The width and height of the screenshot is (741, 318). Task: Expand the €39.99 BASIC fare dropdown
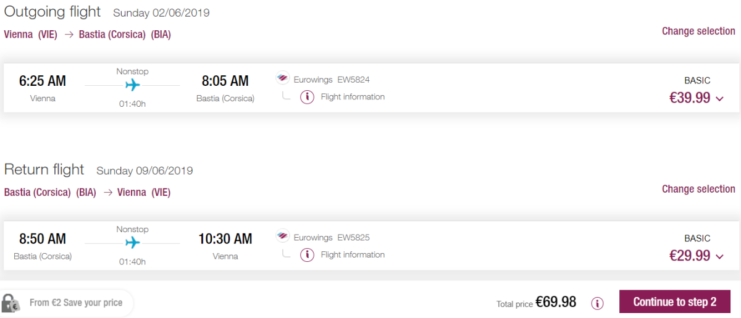(719, 98)
